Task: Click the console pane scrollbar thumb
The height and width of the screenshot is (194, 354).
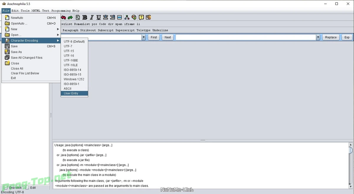Action: (x=350, y=151)
